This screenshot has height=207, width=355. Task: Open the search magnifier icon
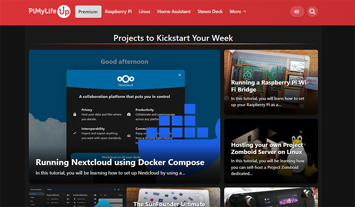click(312, 11)
